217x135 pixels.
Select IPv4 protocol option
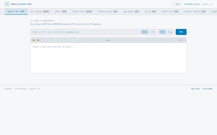tap(145, 32)
